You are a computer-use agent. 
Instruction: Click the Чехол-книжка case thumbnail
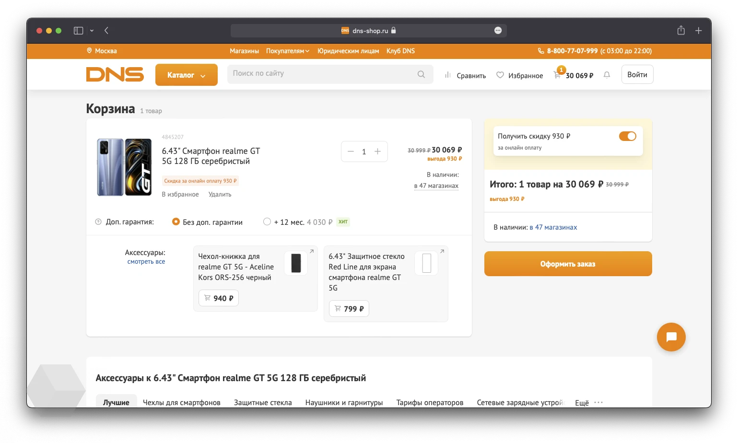tap(296, 263)
